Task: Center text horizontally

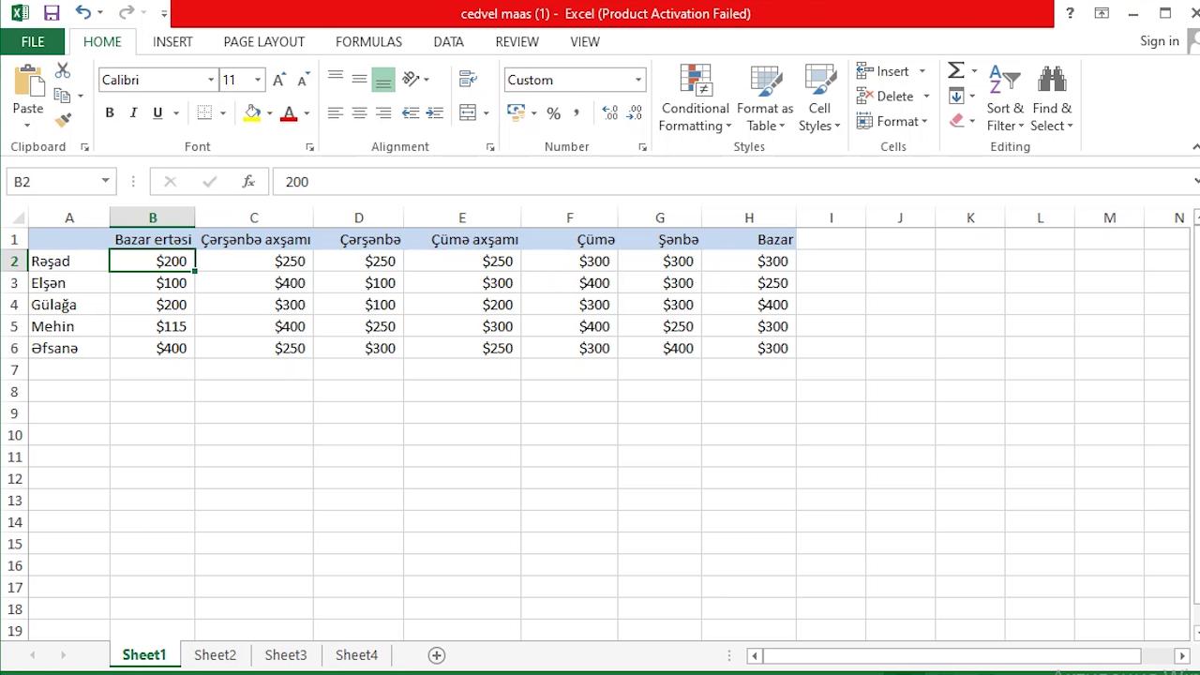Action: point(359,112)
